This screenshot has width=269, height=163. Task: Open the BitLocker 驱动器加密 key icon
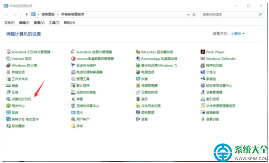coord(138,52)
